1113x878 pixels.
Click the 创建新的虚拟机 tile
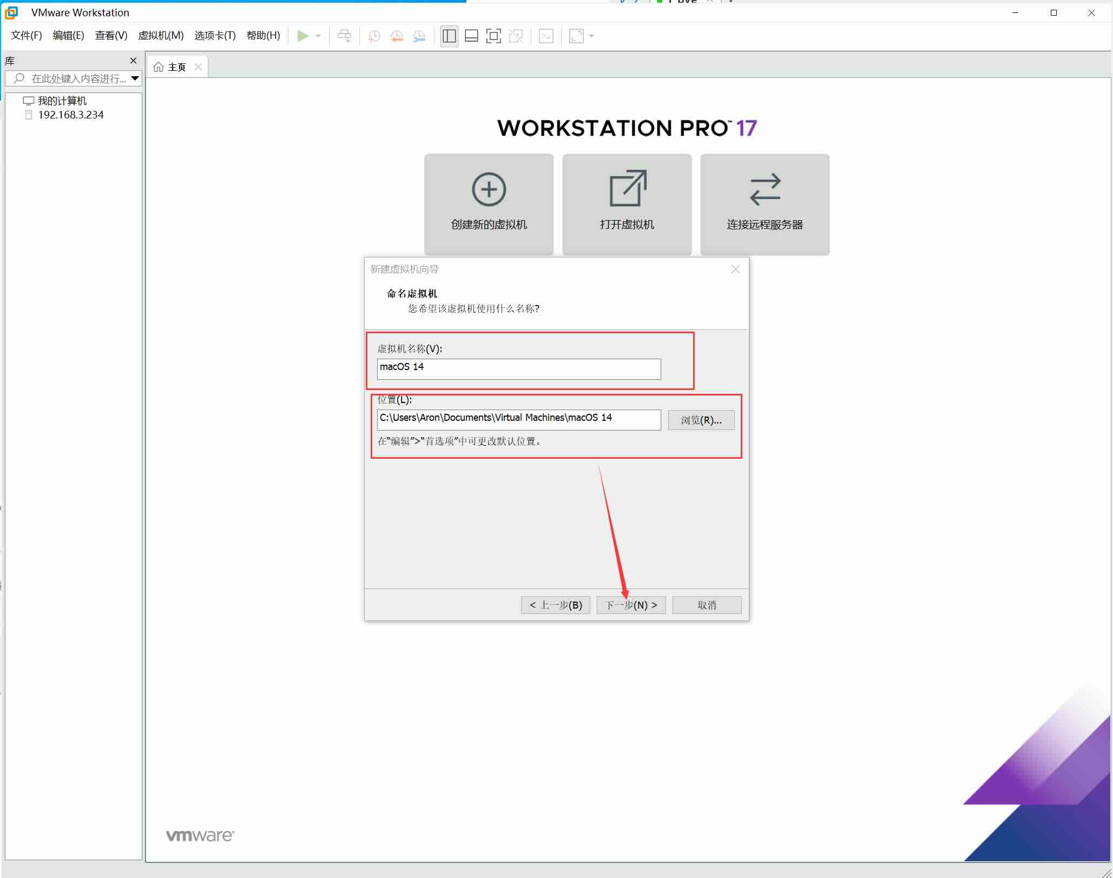(489, 204)
